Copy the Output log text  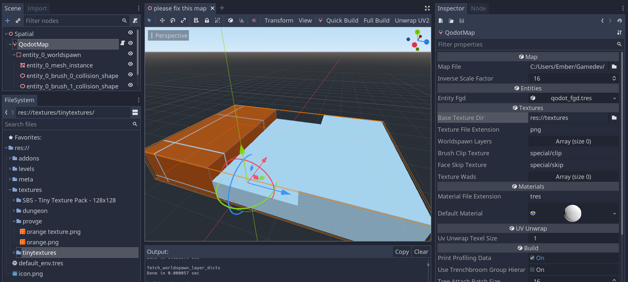pos(402,252)
